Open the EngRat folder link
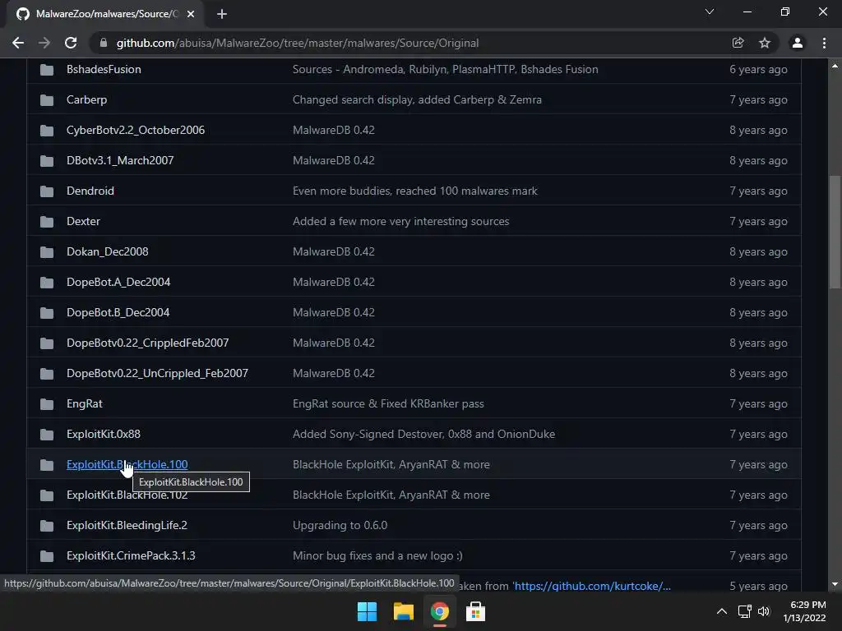The width and height of the screenshot is (842, 631). coord(85,403)
